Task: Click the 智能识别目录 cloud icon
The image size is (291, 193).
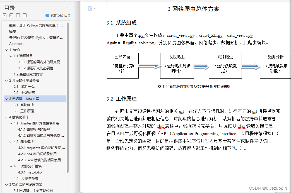Action: (x=47, y=15)
